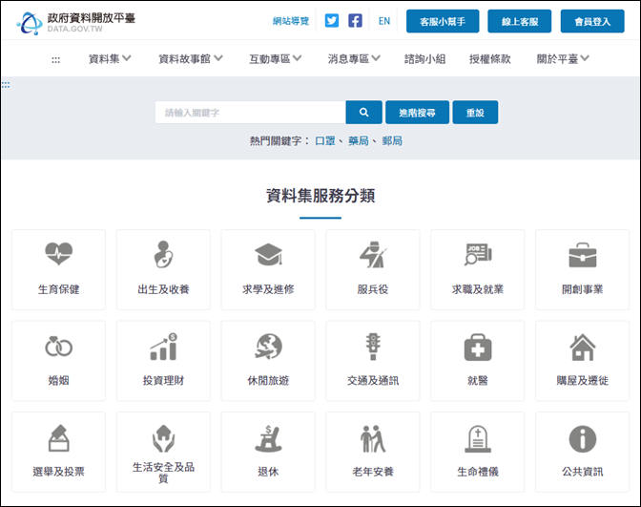Select the 出生及收養 baby icon
The image size is (641, 507).
coord(163,254)
